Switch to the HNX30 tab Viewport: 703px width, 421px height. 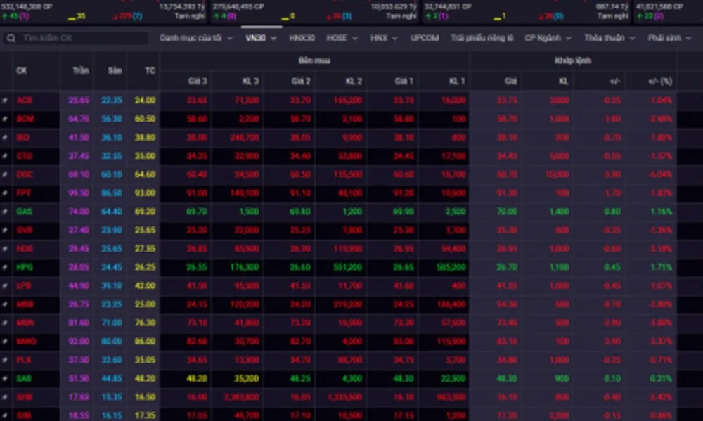pos(302,38)
